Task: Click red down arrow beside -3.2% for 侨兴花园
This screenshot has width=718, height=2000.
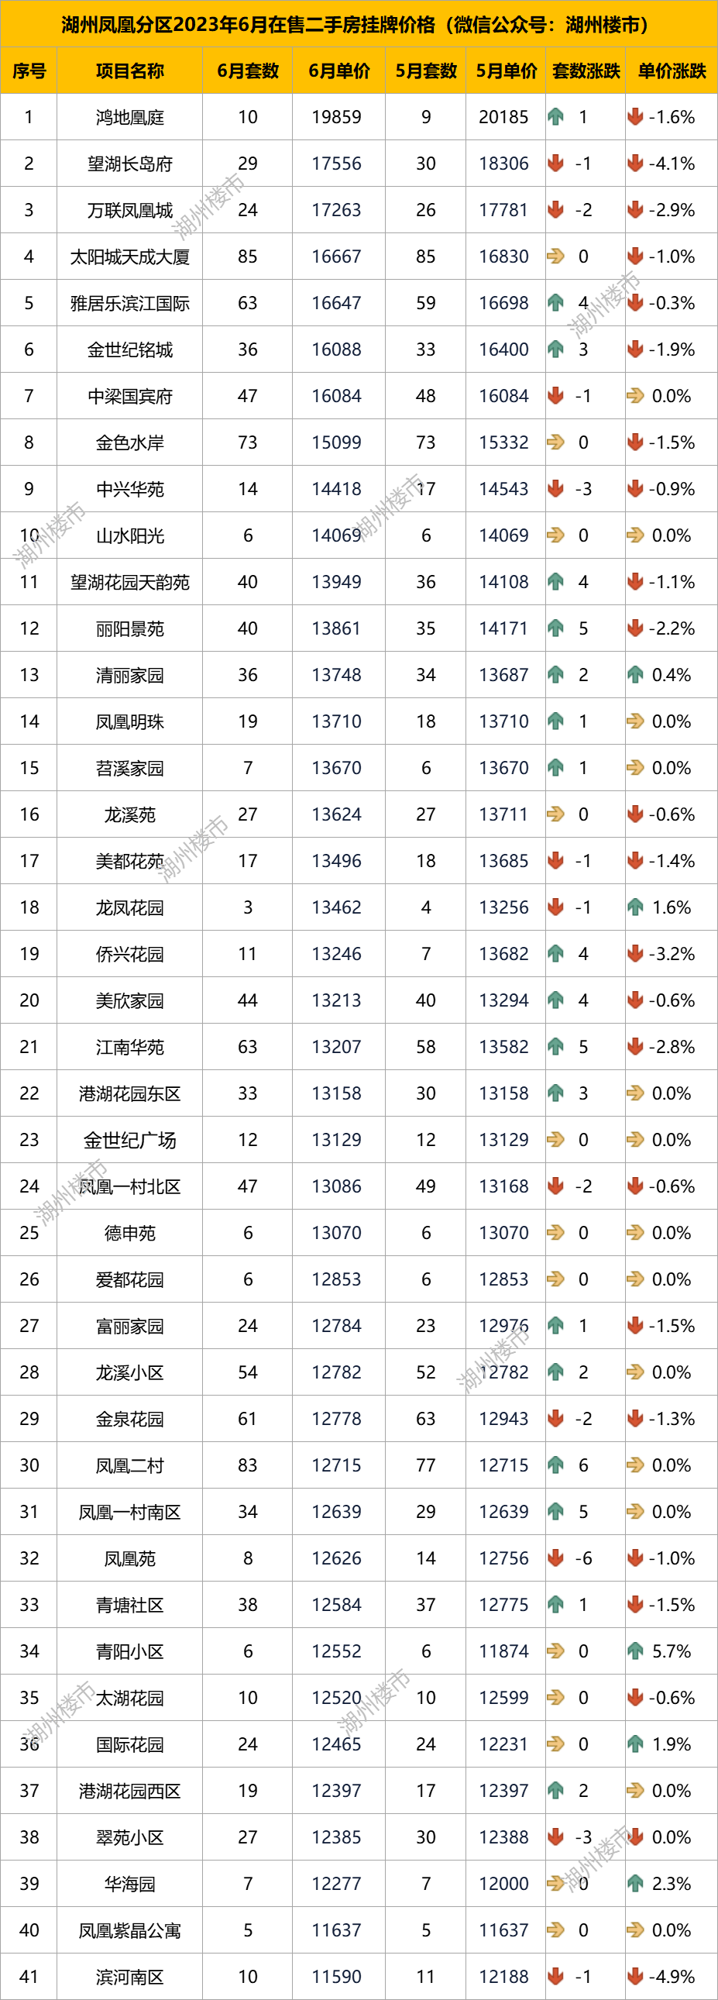Action: [635, 953]
